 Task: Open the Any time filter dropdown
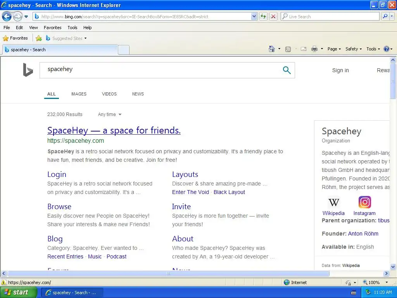tap(110, 114)
